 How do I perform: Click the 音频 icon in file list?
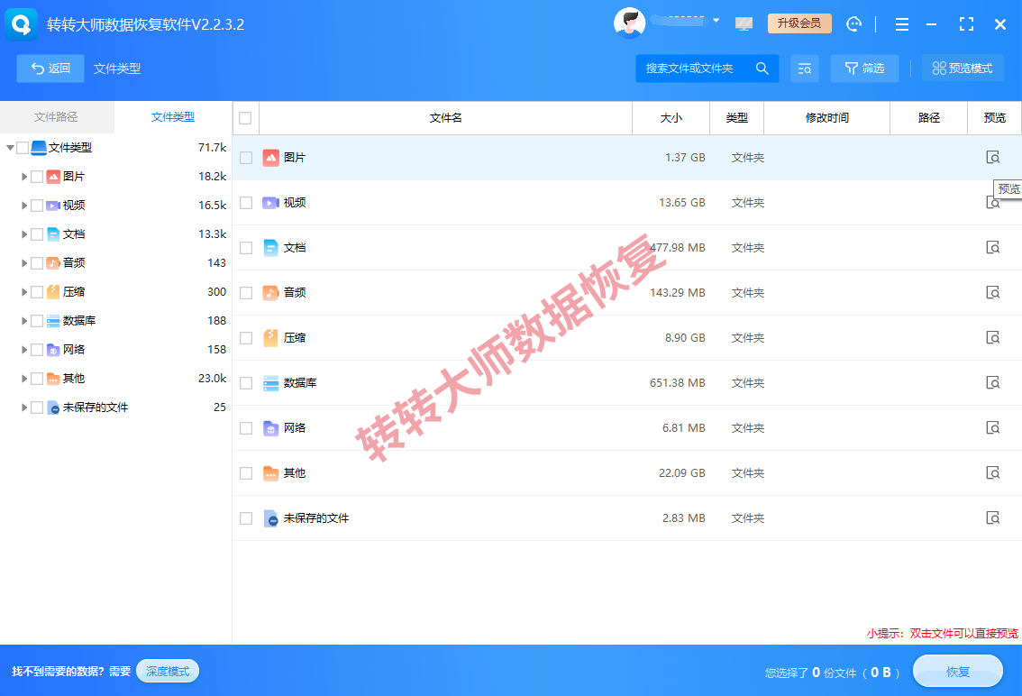point(270,292)
